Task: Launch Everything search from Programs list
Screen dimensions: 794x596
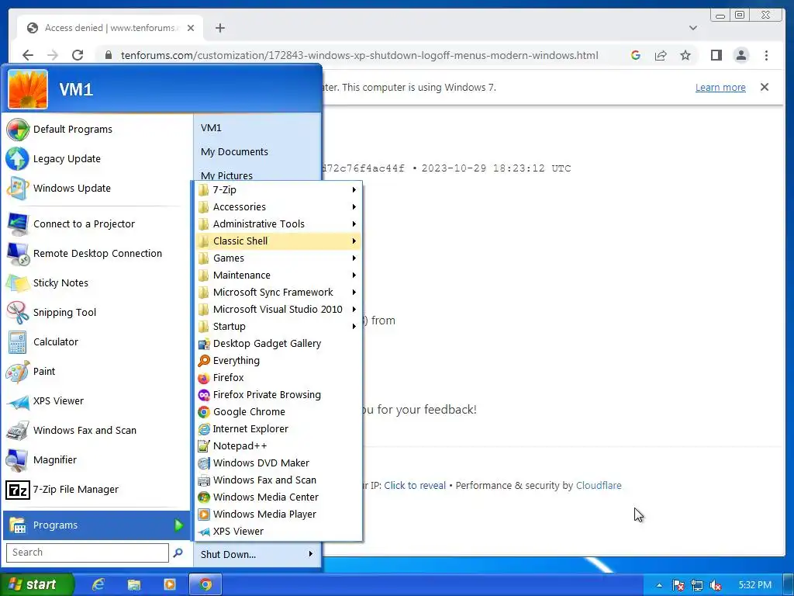Action: point(278,360)
